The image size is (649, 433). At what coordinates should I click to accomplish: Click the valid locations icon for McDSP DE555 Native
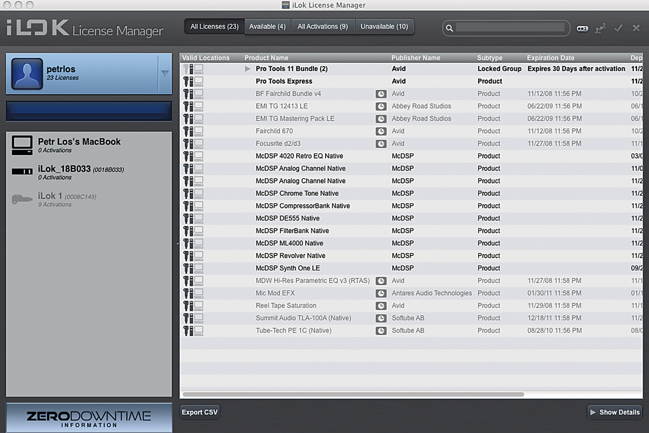point(193,218)
